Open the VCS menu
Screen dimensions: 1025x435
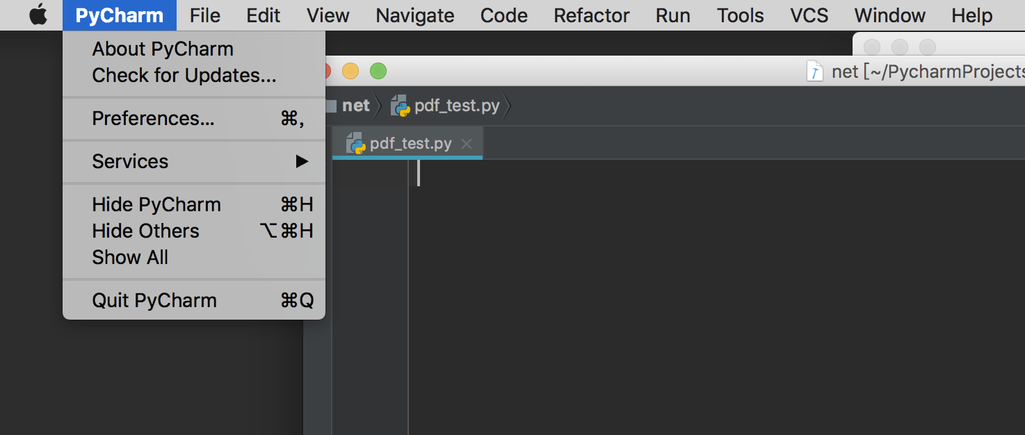click(x=809, y=15)
